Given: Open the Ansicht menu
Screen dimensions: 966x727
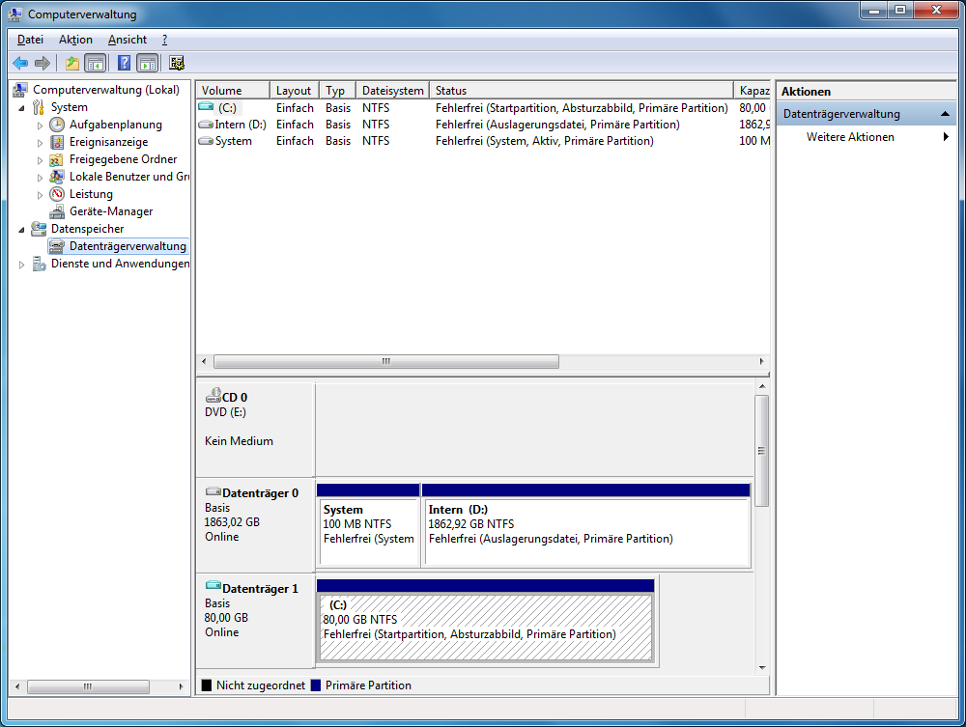Looking at the screenshot, I should (x=128, y=40).
